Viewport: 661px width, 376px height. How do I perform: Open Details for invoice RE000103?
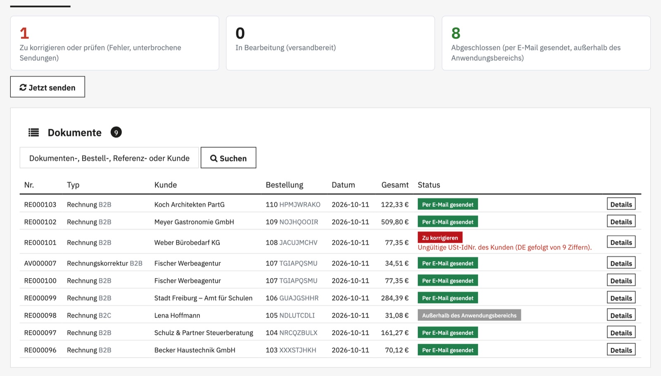(x=621, y=204)
